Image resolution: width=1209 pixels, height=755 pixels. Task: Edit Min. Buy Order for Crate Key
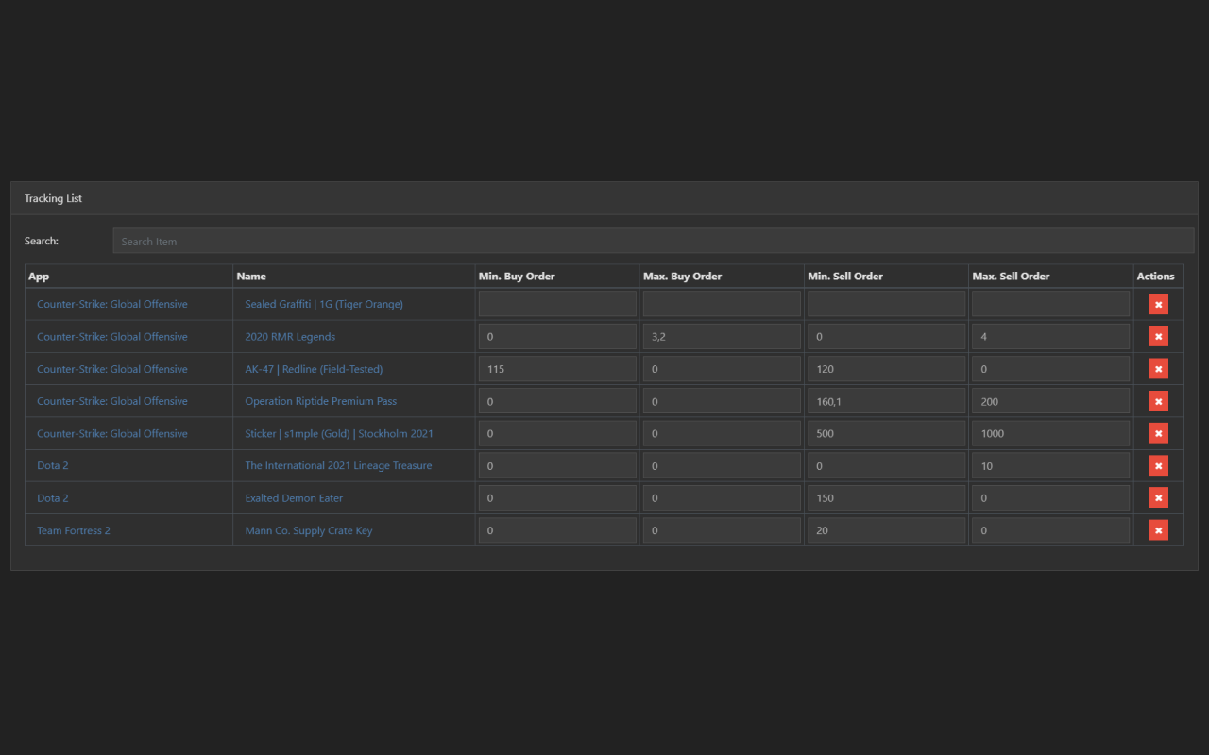coord(557,530)
